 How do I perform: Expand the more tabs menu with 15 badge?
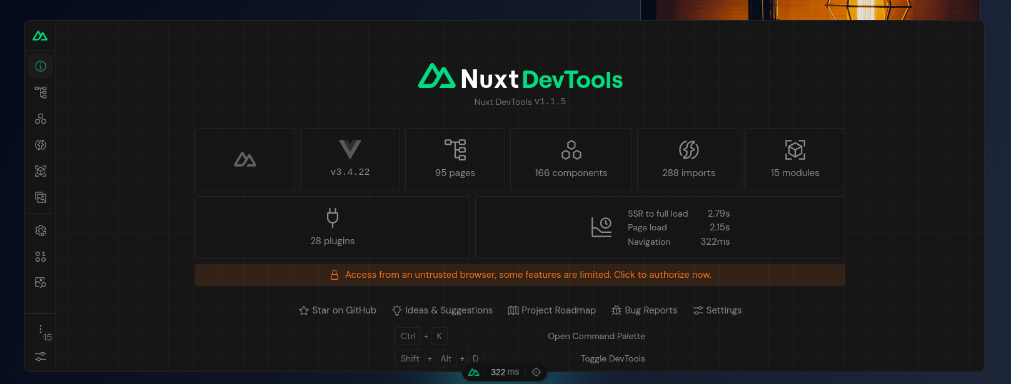[x=41, y=330]
